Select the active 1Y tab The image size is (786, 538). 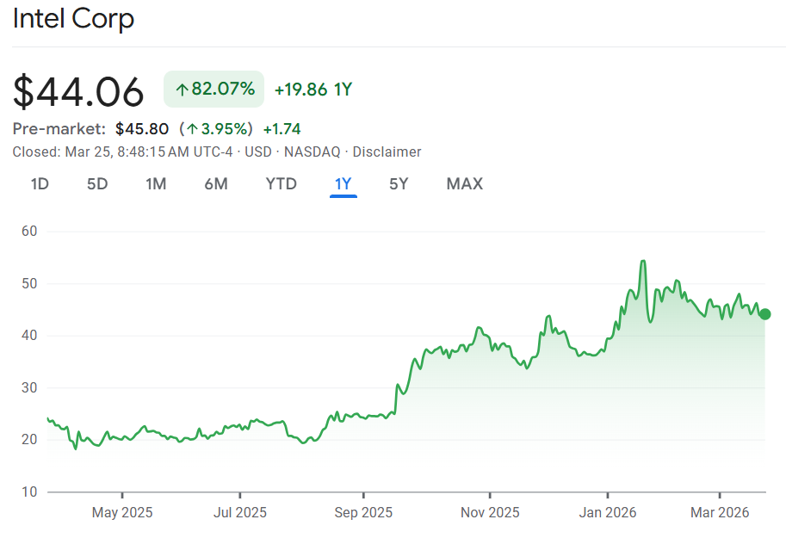click(343, 183)
